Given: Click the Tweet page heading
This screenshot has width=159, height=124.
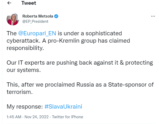Looking at the screenshot, I should click(29, 3).
